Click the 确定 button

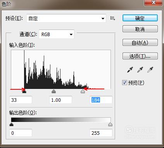[140, 18]
